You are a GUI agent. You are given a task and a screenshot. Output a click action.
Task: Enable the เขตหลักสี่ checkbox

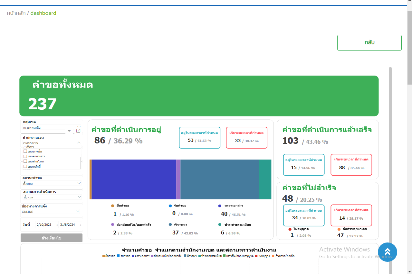(x=25, y=167)
